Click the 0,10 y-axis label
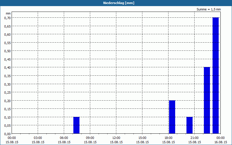The image size is (232, 145). [8, 117]
